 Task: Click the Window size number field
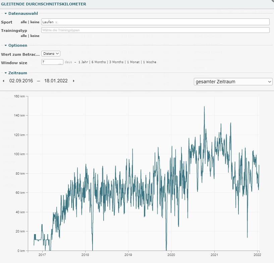coord(50,62)
